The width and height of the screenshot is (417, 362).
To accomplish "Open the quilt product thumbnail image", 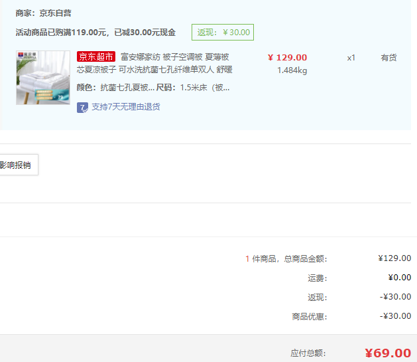I will pos(43,78).
